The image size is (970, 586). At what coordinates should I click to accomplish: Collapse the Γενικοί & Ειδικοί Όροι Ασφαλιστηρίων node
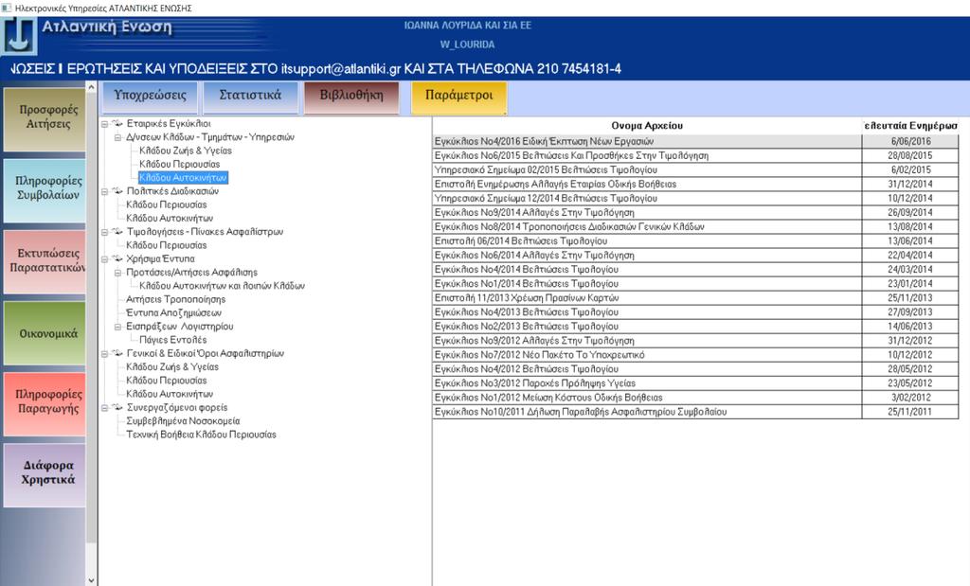tap(105, 354)
